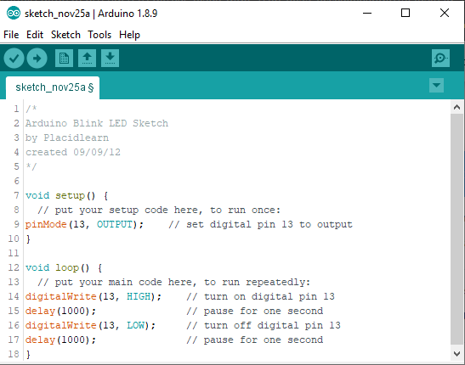Click 'pinMode' keyword on line 9
Image resolution: width=465 pixels, height=365 pixels.
(46, 224)
